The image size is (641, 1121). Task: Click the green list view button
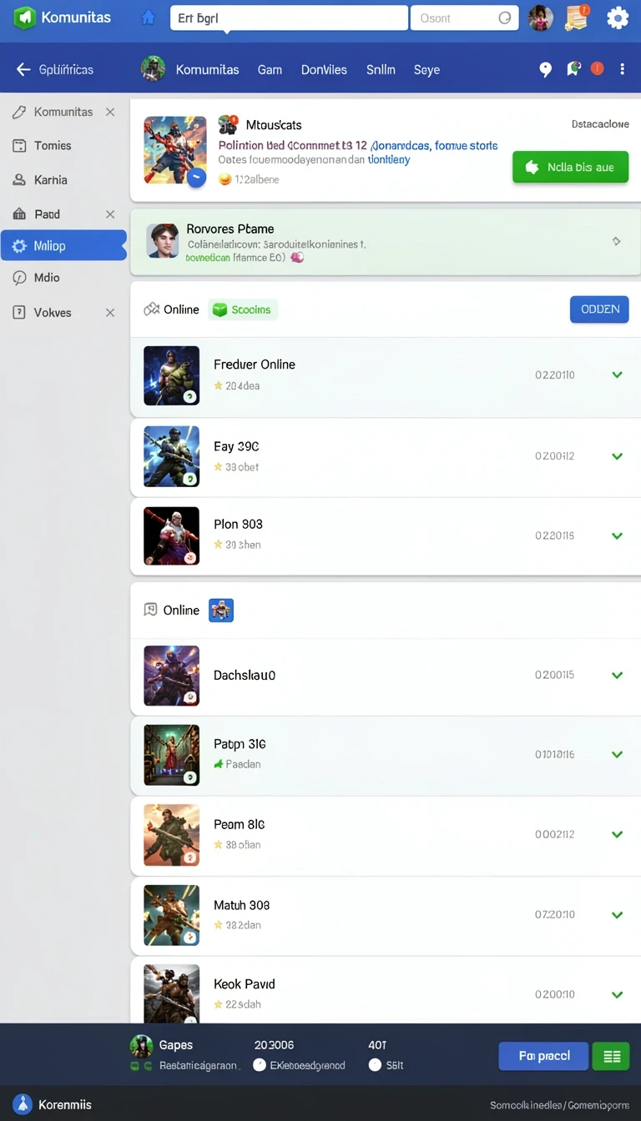pyautogui.click(x=611, y=1056)
